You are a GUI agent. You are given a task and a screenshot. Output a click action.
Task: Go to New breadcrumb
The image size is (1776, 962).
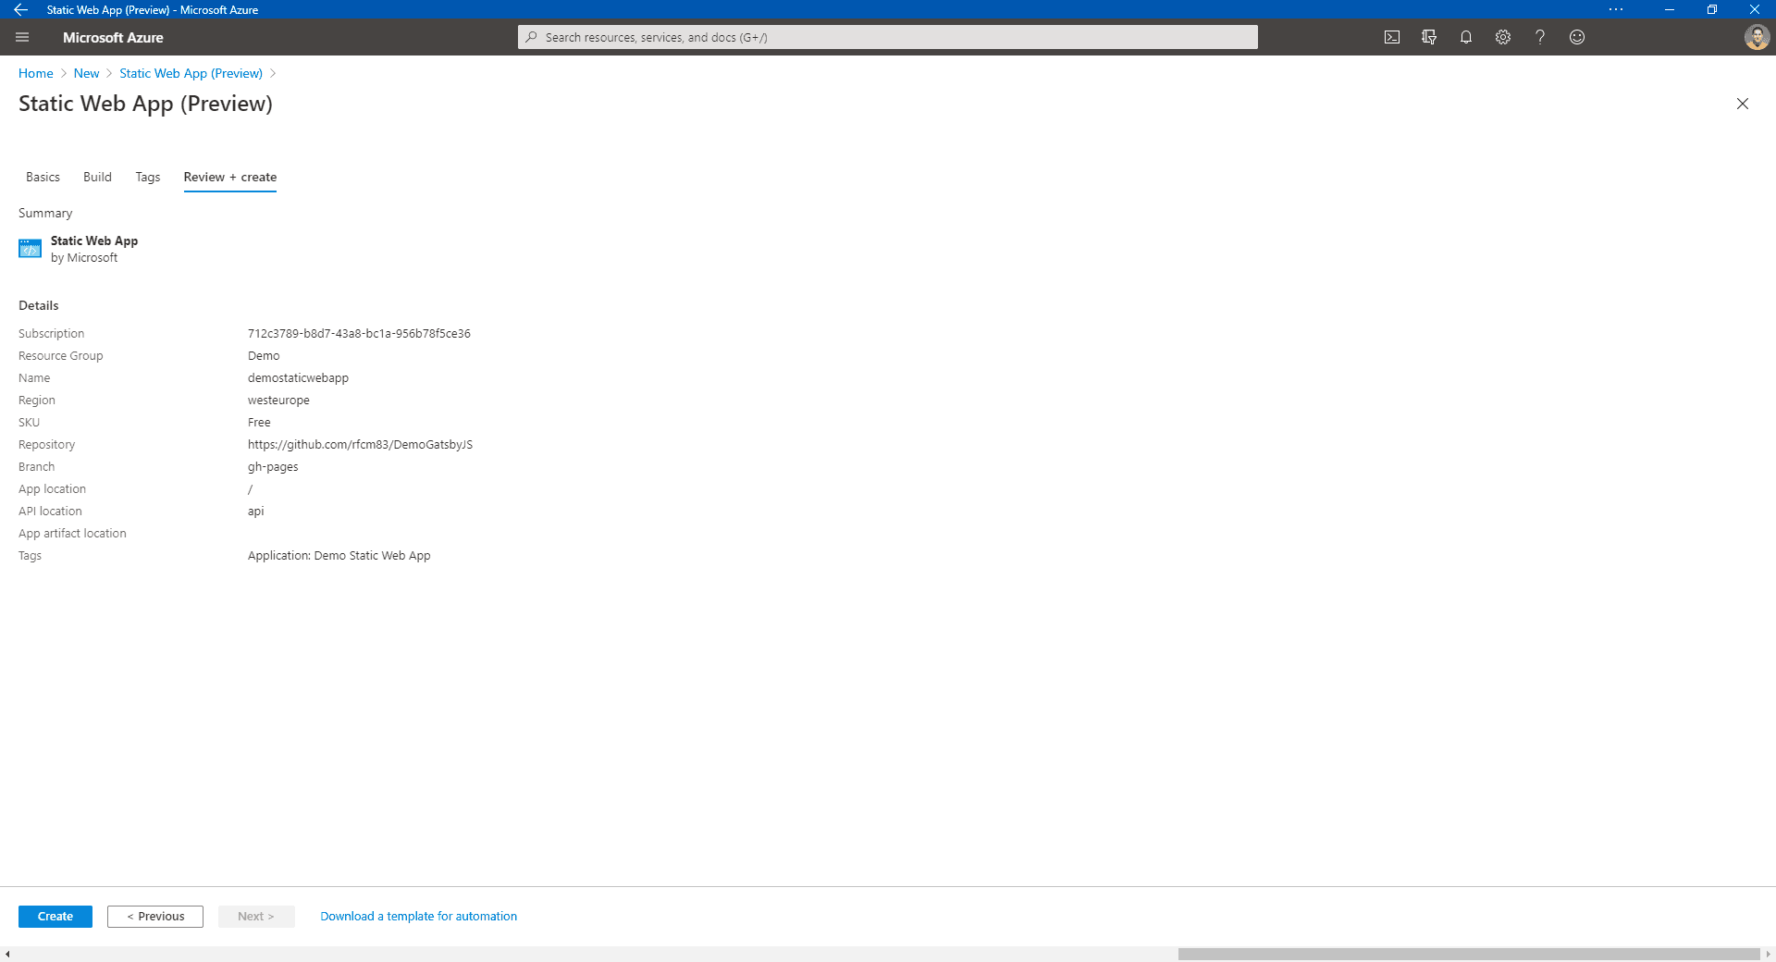coord(86,73)
